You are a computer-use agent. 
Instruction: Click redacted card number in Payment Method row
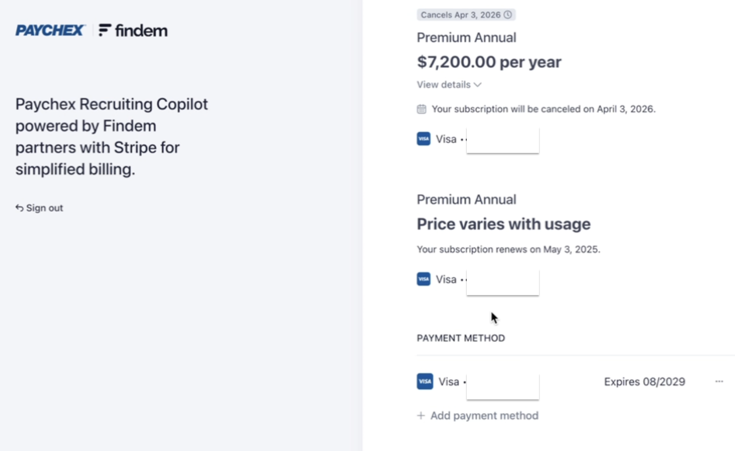502,386
